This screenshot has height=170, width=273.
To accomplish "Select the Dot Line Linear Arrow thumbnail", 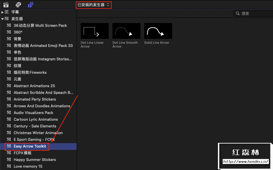I will pyautogui.click(x=94, y=31).
